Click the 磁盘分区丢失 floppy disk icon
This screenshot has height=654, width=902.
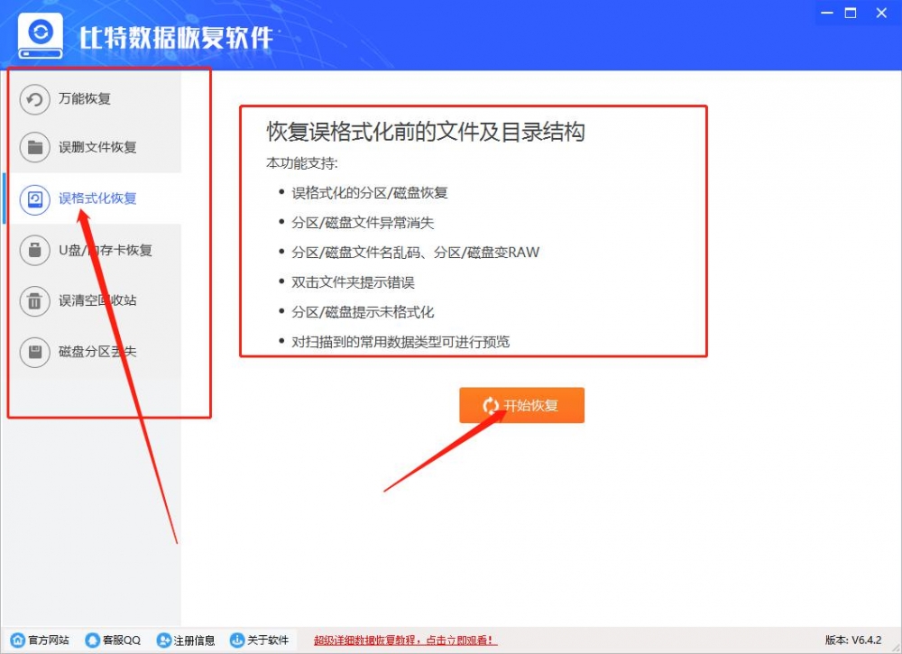[34, 352]
